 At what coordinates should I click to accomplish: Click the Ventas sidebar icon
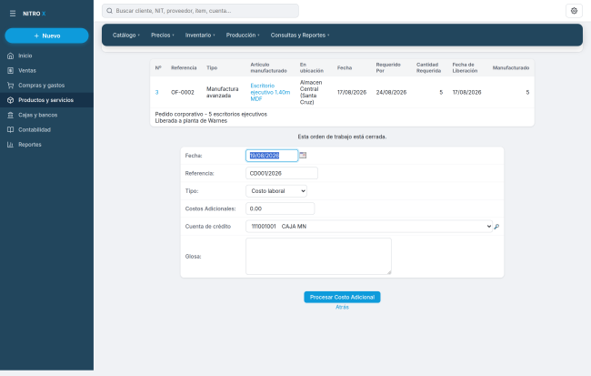point(11,71)
